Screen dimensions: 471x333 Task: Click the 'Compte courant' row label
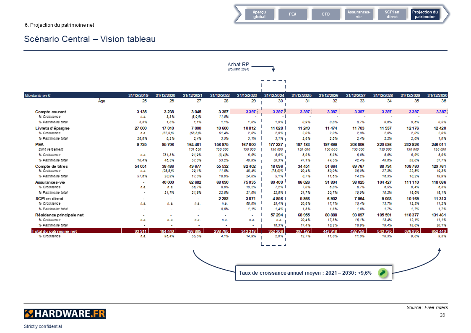(x=50, y=112)
